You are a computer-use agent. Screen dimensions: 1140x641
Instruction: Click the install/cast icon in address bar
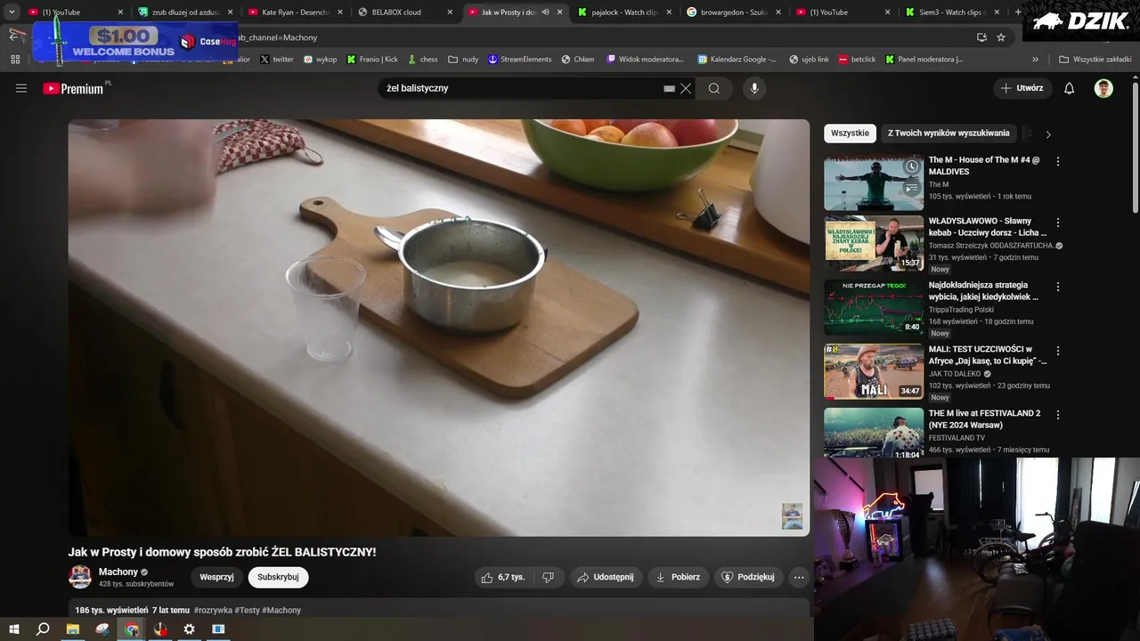[x=981, y=37]
